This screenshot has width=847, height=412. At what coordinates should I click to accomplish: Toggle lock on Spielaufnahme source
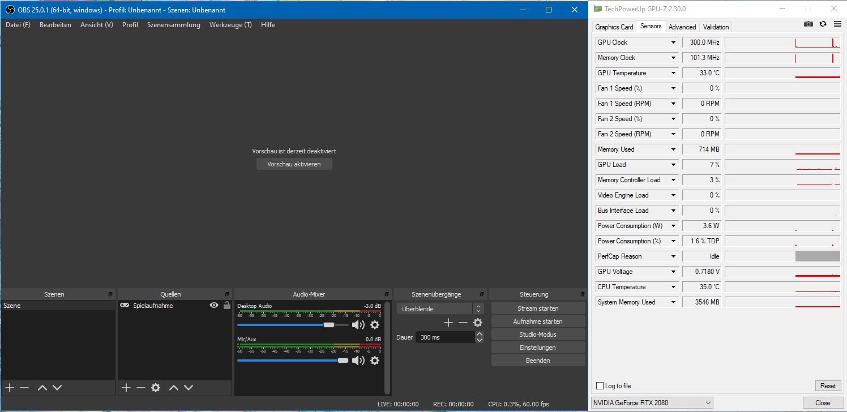click(227, 305)
